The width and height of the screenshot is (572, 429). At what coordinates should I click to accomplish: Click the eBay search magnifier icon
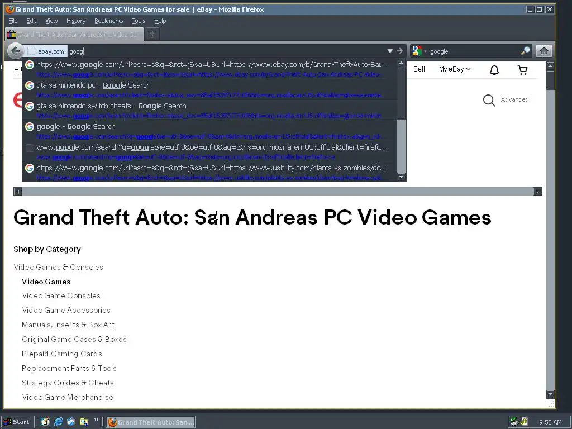point(489,101)
